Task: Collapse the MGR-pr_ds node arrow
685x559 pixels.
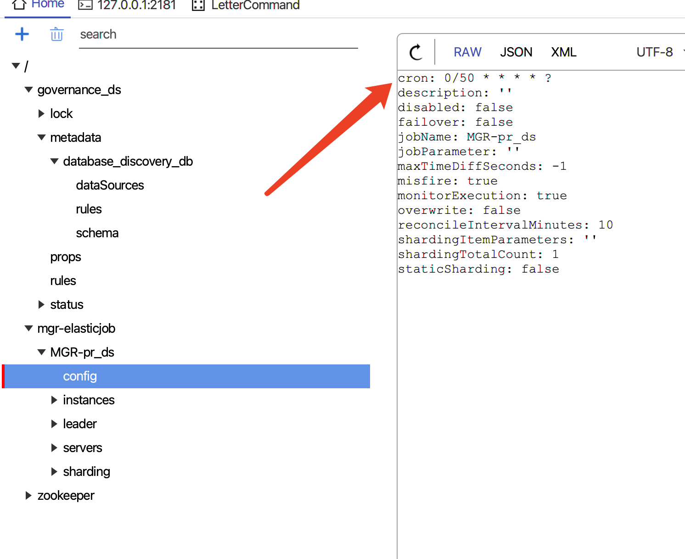Action: click(42, 352)
